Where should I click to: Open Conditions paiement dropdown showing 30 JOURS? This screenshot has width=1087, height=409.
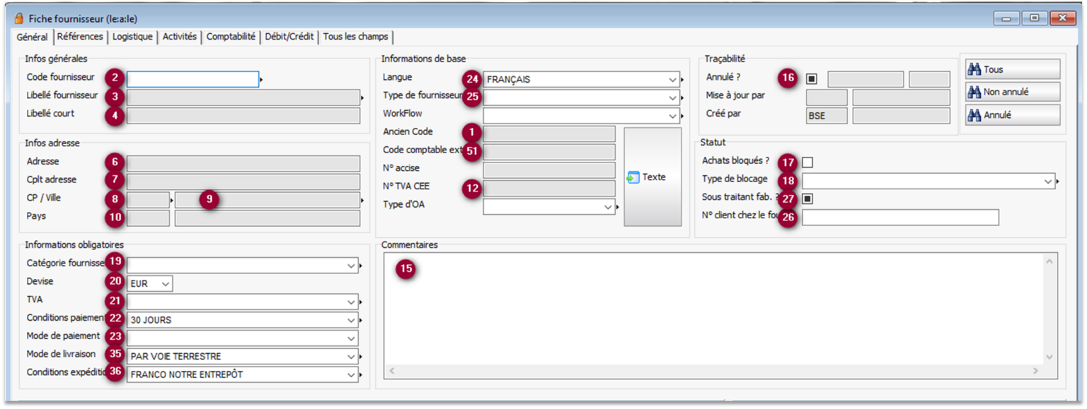tap(351, 321)
